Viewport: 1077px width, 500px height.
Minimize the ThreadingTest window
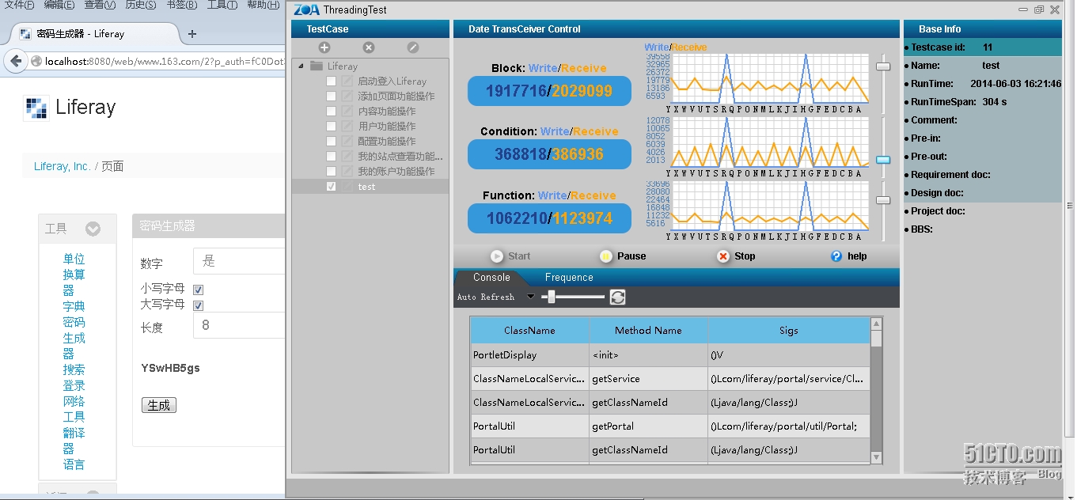1022,9
